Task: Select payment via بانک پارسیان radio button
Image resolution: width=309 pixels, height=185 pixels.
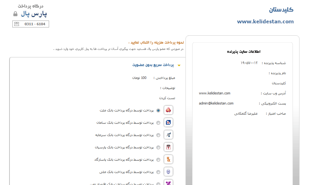Action: [158, 147]
